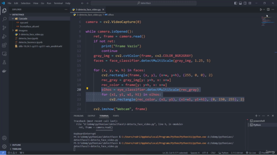This screenshot has height=155, width=277.
Task: Open Customize Layout button
Action: (x=250, y=3)
